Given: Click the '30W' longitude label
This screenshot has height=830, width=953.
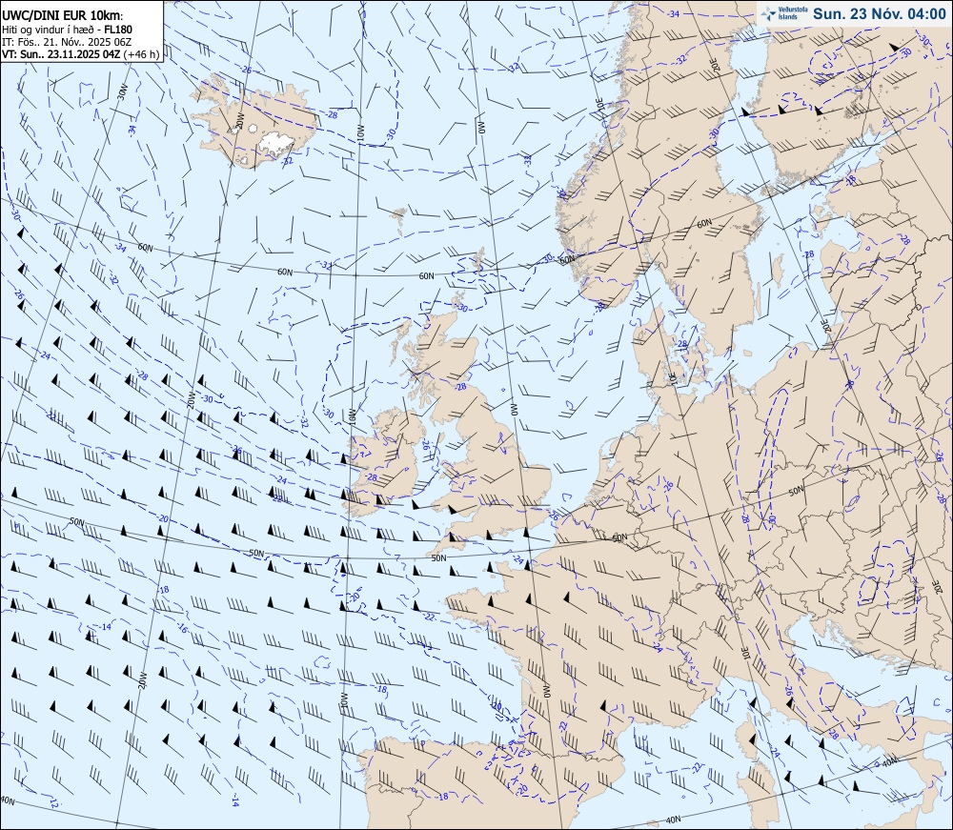Looking at the screenshot, I should [x=123, y=91].
